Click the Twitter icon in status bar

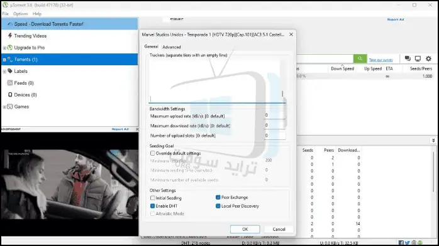click(x=407, y=243)
